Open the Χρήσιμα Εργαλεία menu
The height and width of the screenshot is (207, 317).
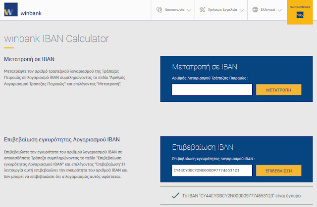(x=221, y=10)
